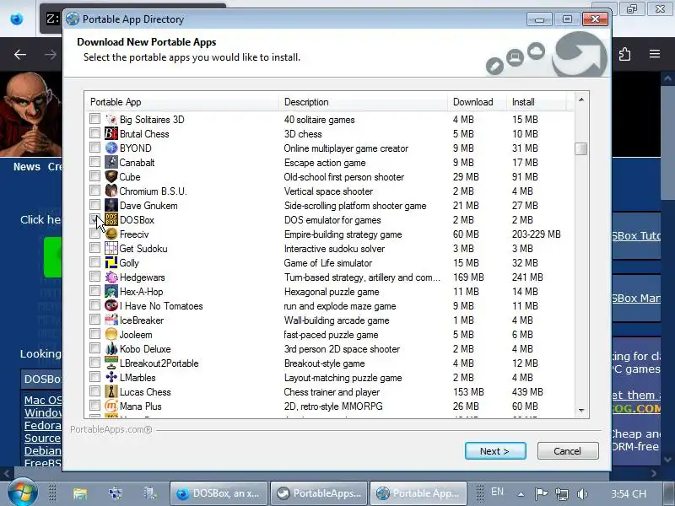675x506 pixels.
Task: Check the Brutal Chess checkbox
Action: click(94, 133)
